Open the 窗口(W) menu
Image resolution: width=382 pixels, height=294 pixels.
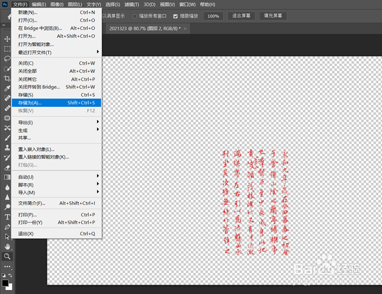point(187,5)
